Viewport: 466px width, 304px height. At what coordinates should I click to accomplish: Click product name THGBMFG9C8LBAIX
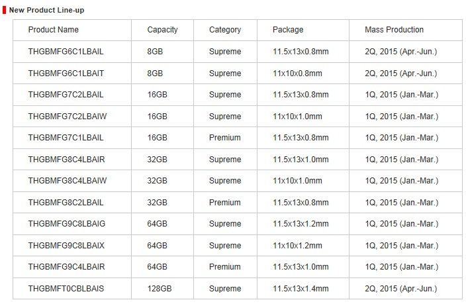tap(66, 246)
